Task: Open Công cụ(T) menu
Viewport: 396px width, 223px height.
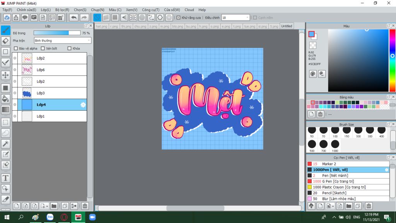Action: coord(150,10)
